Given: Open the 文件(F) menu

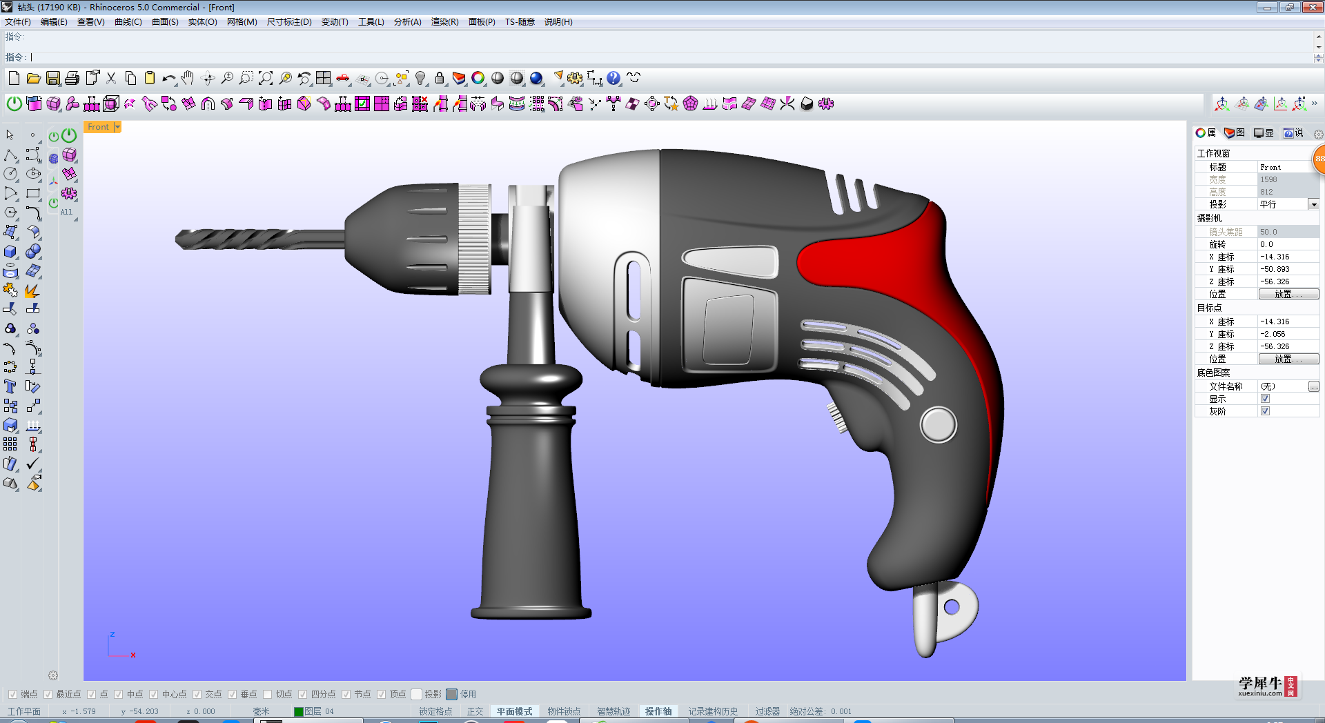Looking at the screenshot, I should point(18,22).
